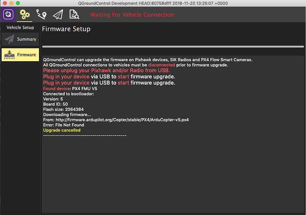Open the Plan view waypoint icon
Image resolution: width=306 pixels, height=215 pixels.
point(41,15)
